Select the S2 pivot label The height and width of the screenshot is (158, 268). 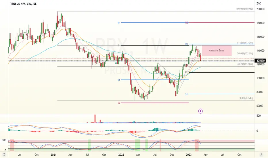point(119,103)
